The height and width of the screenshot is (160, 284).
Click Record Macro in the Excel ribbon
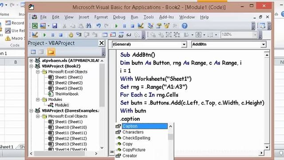(15, 23)
